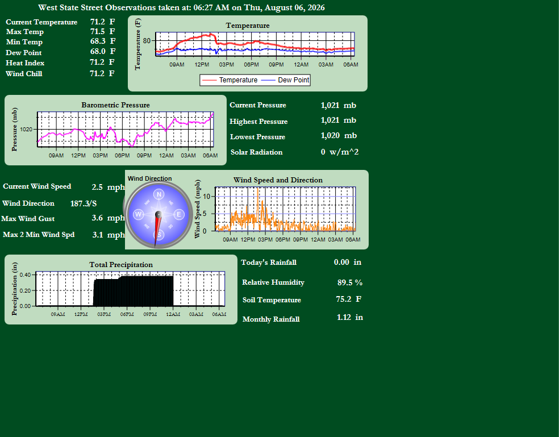Click the E marker on the compass
The image size is (559, 437).
pyautogui.click(x=178, y=214)
